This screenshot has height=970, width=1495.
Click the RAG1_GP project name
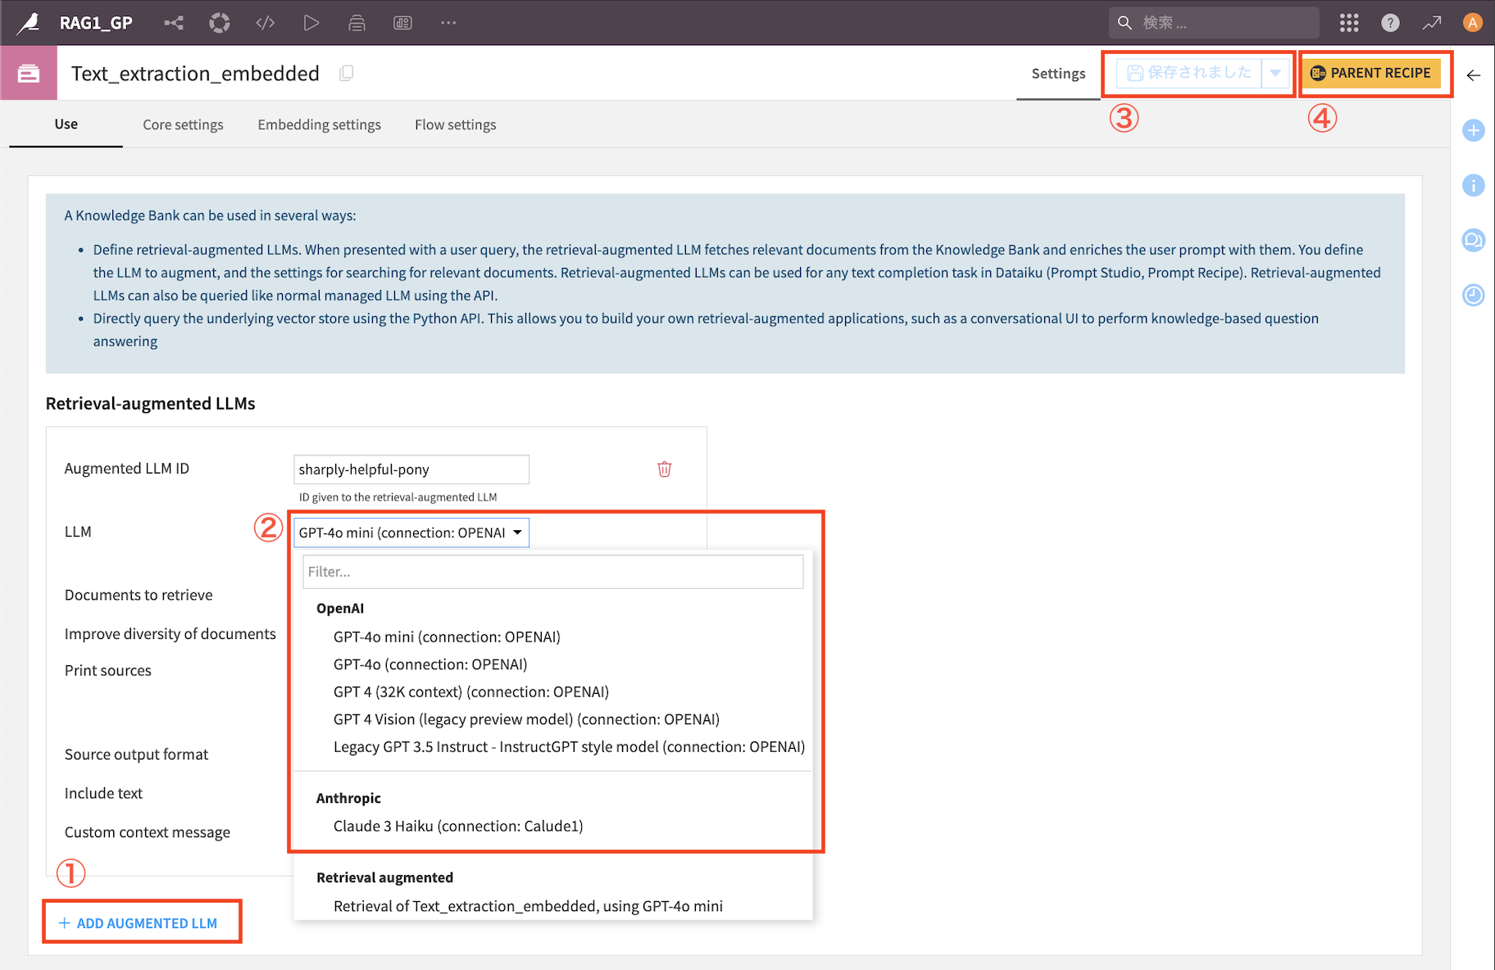click(x=96, y=23)
